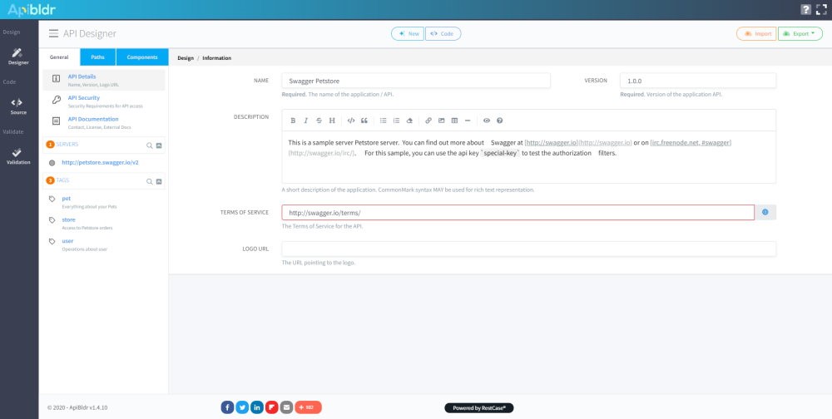The width and height of the screenshot is (832, 419).
Task: Search tags with magnifier icon
Action: 149,181
